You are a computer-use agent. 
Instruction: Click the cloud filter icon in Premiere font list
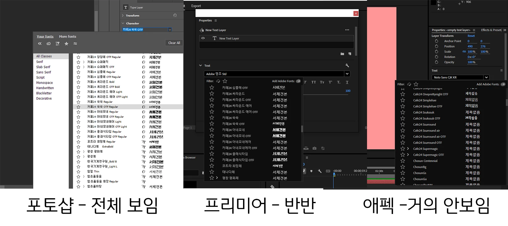click(x=218, y=81)
